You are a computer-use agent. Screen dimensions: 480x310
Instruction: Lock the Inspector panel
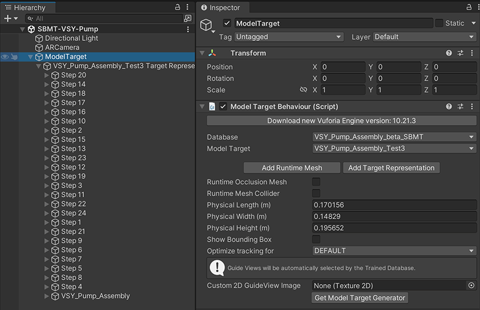click(469, 7)
